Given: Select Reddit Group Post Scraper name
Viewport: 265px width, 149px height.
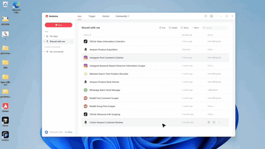Looking at the screenshot, I should (x=102, y=106).
